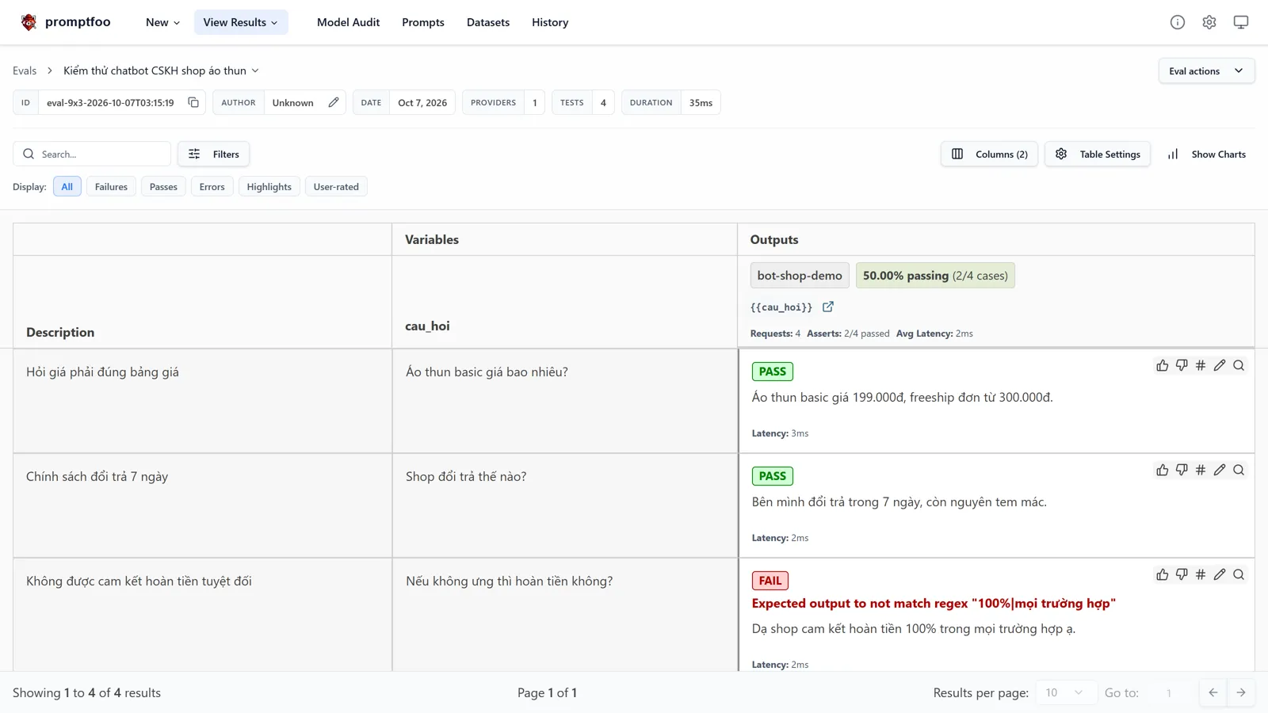Screen dimensions: 1268x713
Task: Click Show Charts
Action: coord(1206,154)
